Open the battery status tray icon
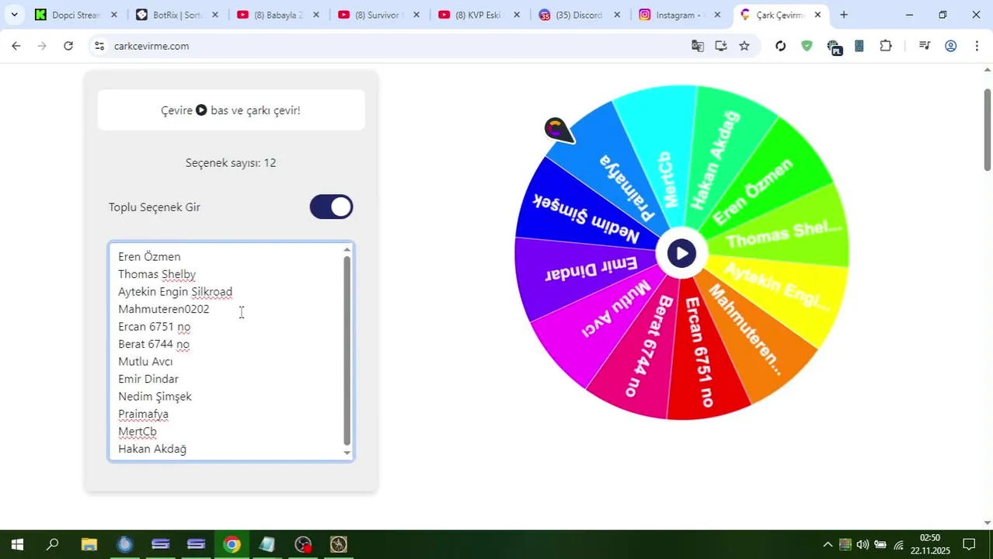This screenshot has width=993, height=559. pos(880,544)
